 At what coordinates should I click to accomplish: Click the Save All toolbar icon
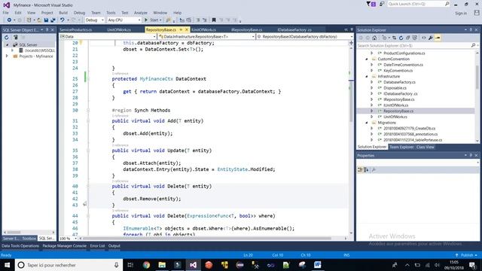pyautogui.click(x=53, y=20)
